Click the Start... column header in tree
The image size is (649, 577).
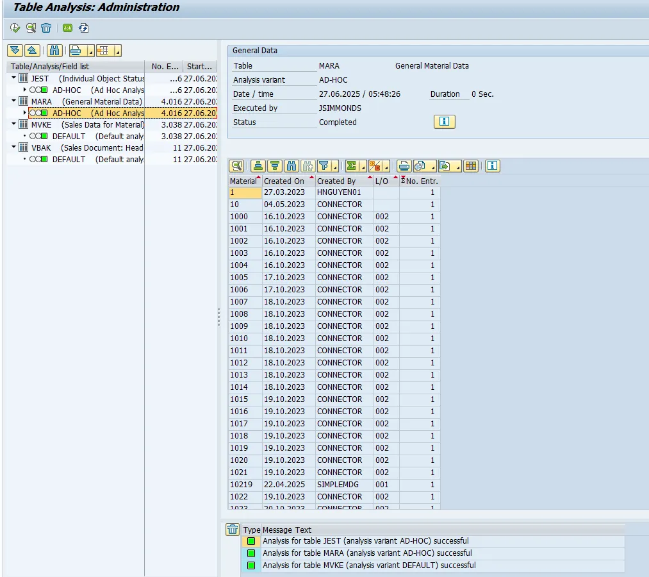(200, 66)
